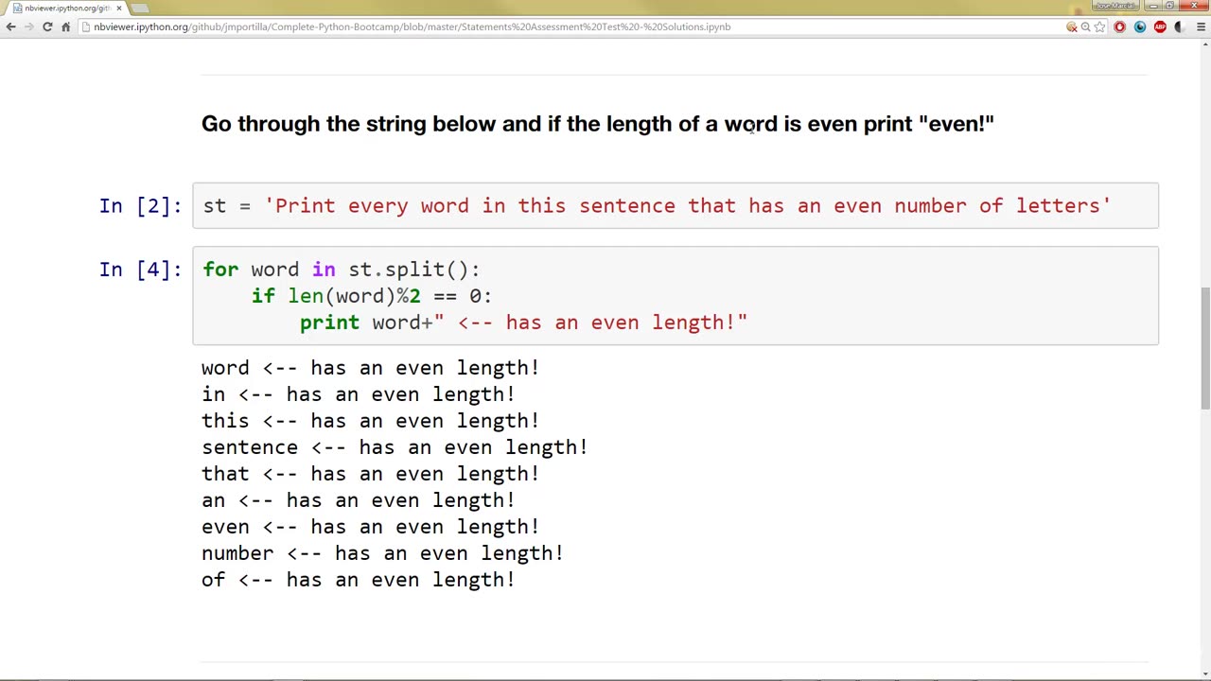
Task: Click the 'In [2]:' cell prompt
Action: tap(140, 205)
